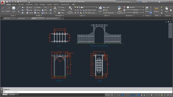This screenshot has width=173, height=97.
Task: Select the Line drawing tool
Action: tap(3, 9)
